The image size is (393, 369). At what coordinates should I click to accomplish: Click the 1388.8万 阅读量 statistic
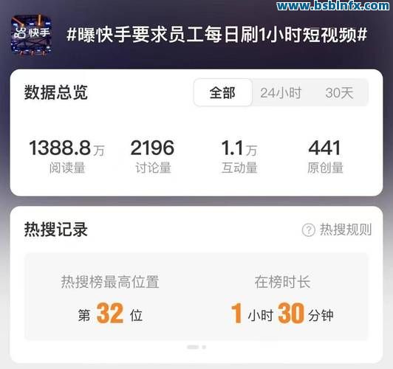[x=67, y=156]
